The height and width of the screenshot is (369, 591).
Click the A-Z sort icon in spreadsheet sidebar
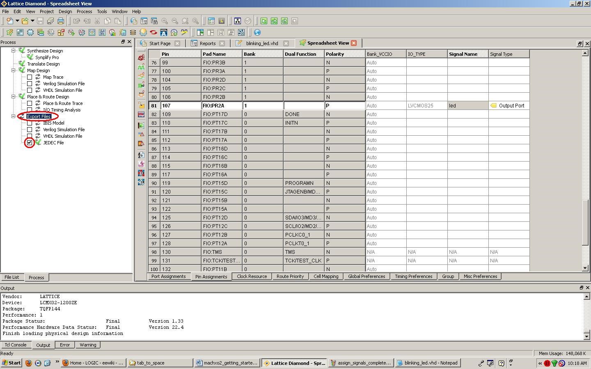(141, 155)
